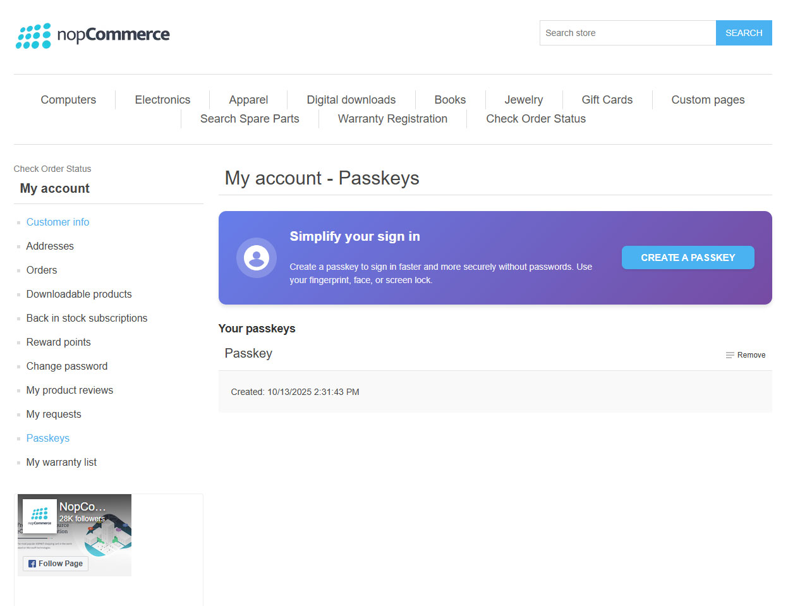Open the Computers menu

68,100
